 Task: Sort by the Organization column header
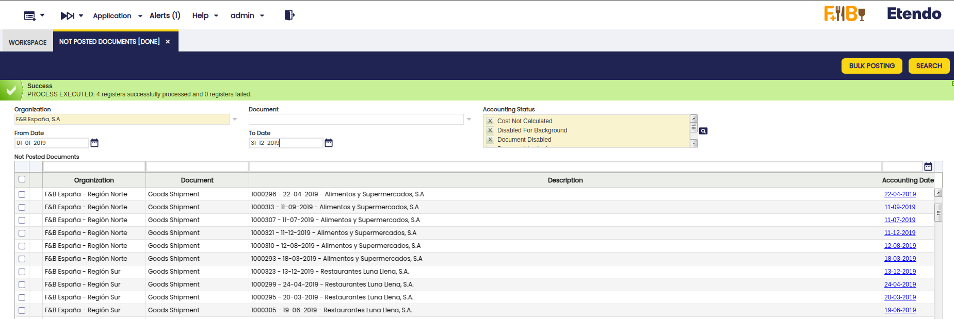click(x=94, y=180)
